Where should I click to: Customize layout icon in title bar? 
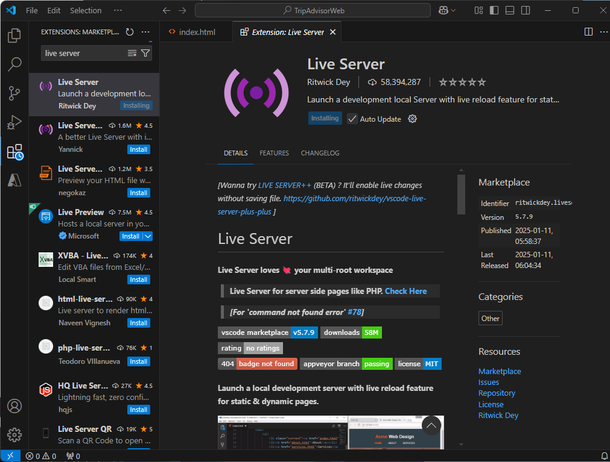pyautogui.click(x=479, y=10)
